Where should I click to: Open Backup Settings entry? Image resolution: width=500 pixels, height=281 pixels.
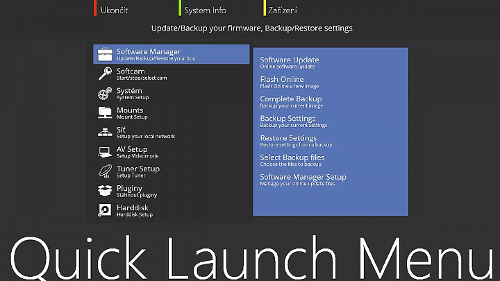pos(287,121)
